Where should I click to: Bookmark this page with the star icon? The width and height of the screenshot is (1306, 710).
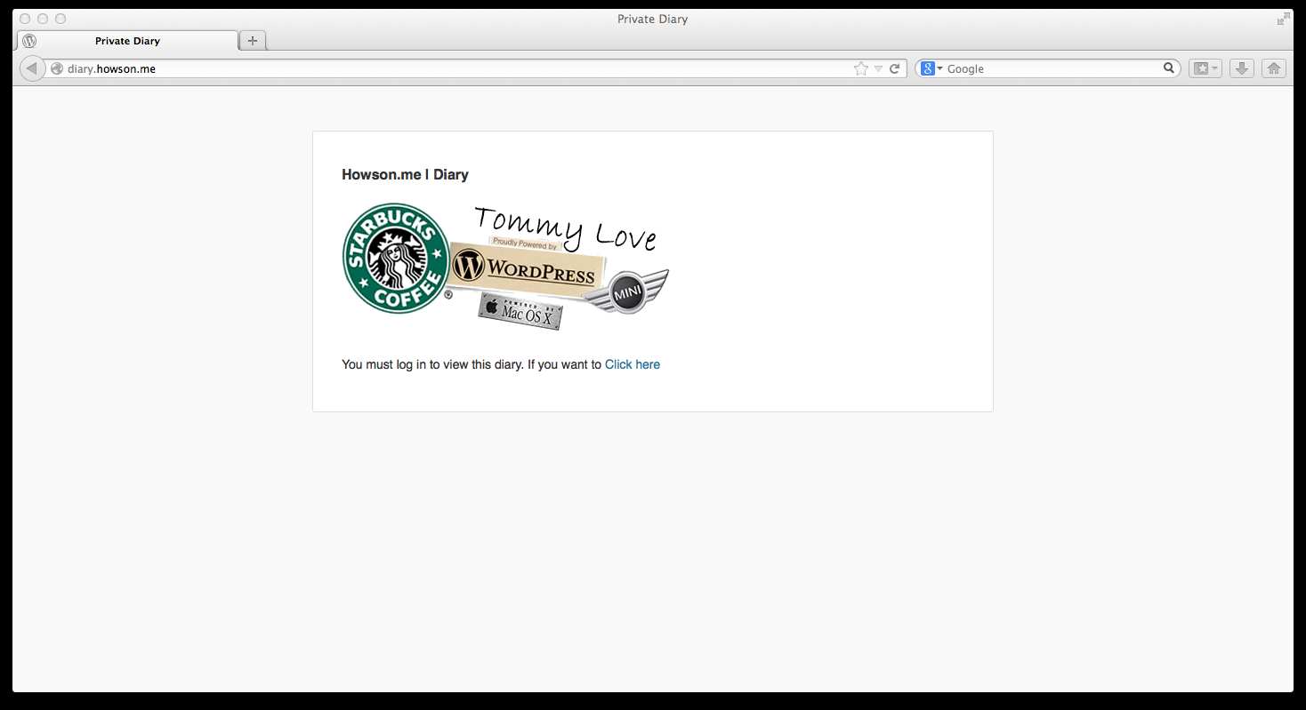[x=860, y=68]
